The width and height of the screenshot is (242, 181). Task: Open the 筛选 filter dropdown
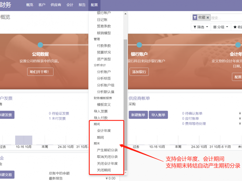click(x=201, y=27)
